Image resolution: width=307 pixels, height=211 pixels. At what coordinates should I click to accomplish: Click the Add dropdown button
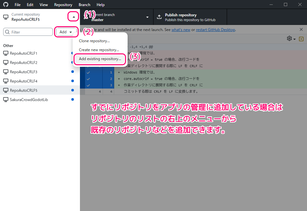coord(66,32)
